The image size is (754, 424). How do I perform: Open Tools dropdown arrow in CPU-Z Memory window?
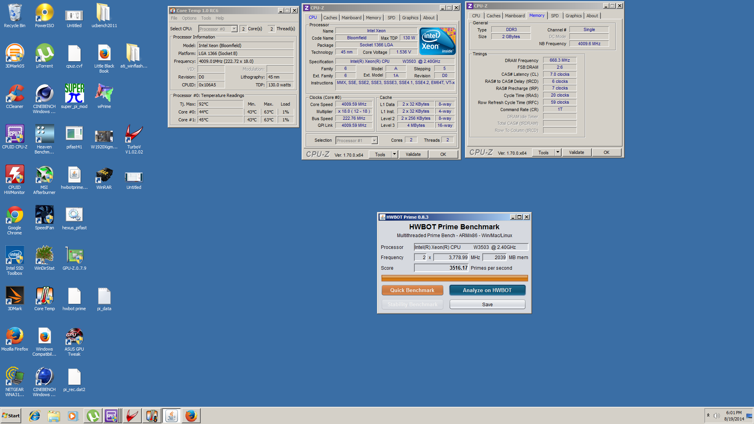[558, 152]
